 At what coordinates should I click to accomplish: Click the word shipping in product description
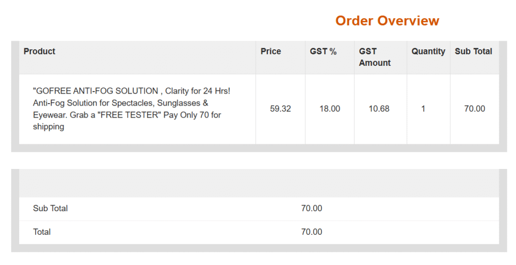coord(48,127)
